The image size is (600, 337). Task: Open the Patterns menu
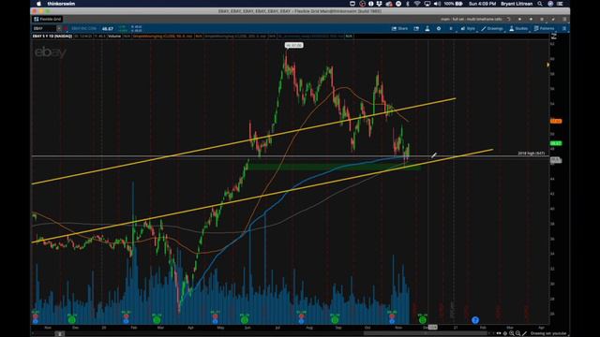coord(544,29)
